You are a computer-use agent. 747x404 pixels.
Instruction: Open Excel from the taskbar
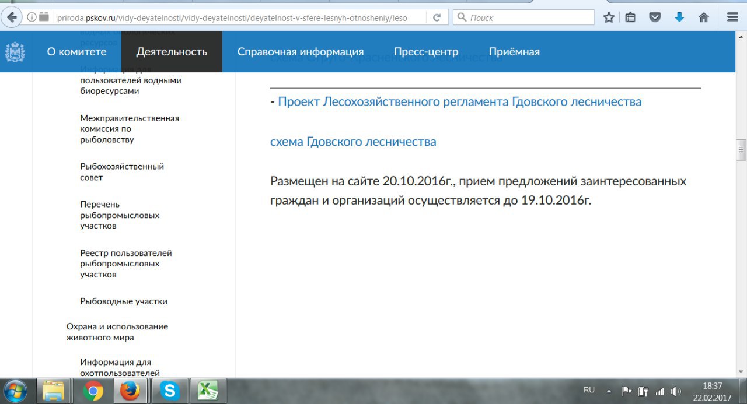coord(208,391)
